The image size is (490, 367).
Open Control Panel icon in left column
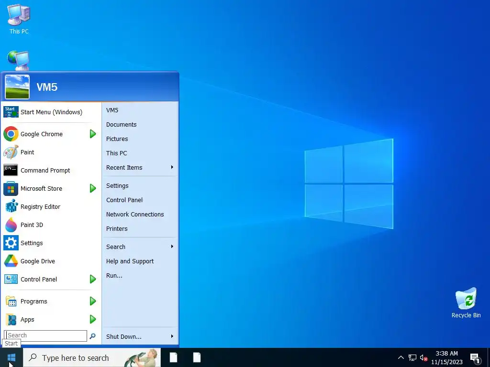11,279
